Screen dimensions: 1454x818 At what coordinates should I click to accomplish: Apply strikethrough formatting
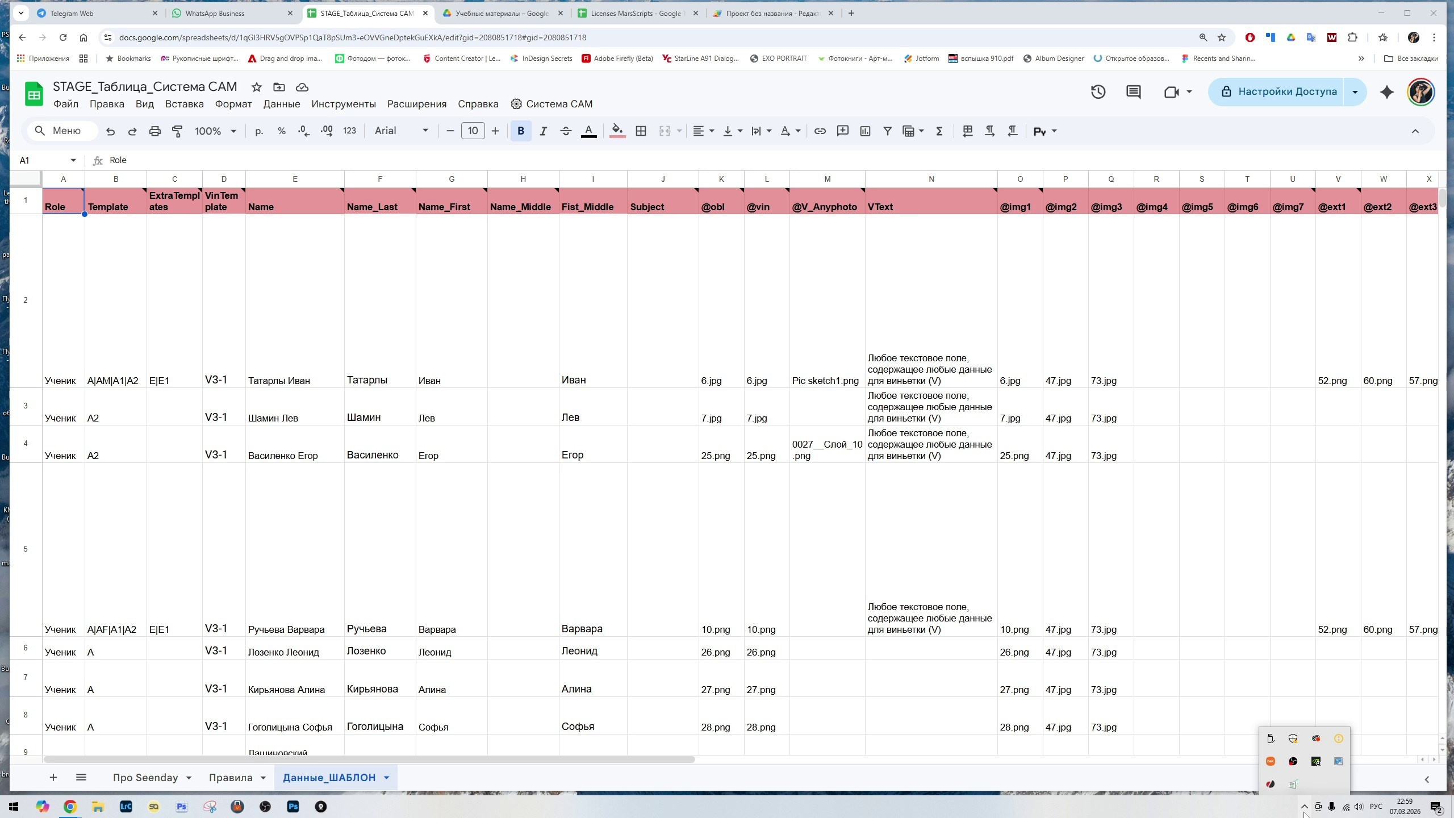tap(566, 131)
